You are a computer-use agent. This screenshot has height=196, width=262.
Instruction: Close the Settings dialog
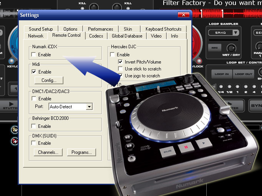point(184,15)
